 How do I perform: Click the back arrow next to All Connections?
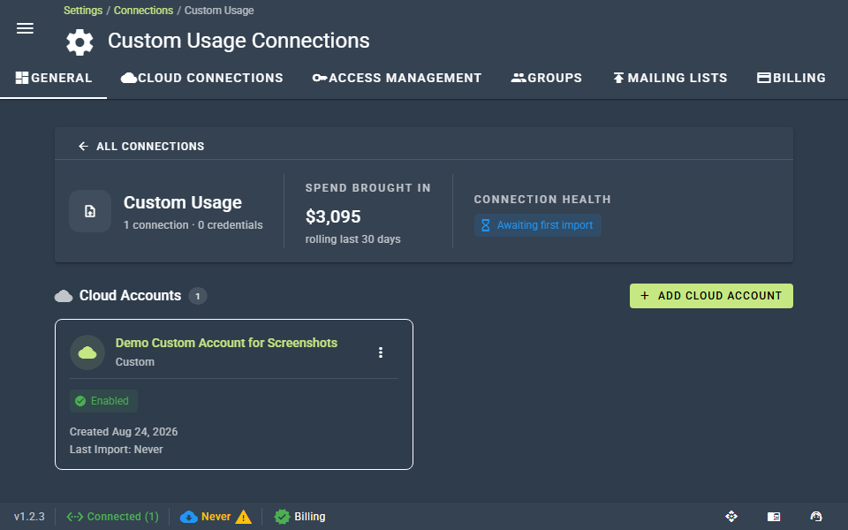coord(83,146)
